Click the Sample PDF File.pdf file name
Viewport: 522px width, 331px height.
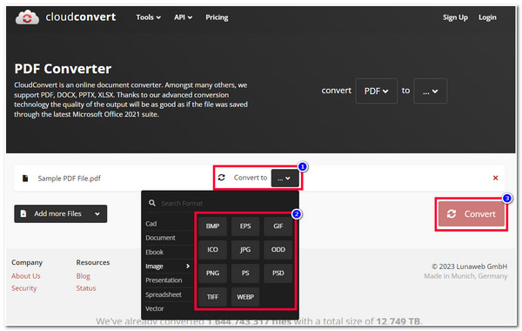tap(70, 179)
